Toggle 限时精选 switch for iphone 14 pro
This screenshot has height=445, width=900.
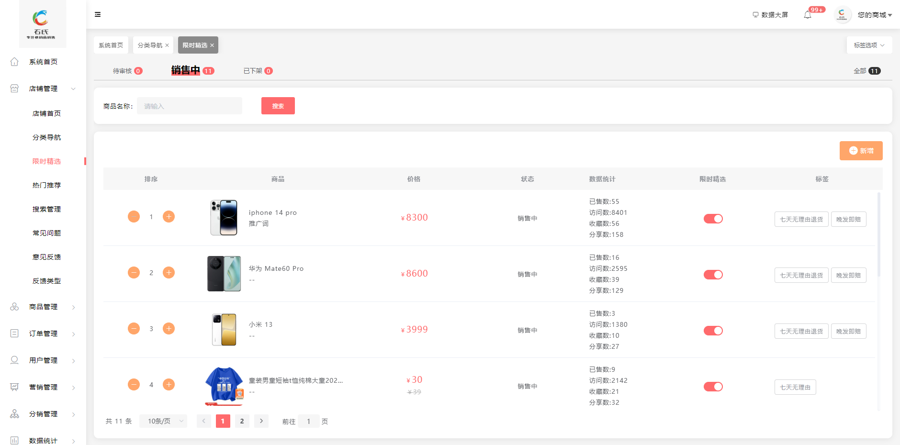pyautogui.click(x=713, y=219)
